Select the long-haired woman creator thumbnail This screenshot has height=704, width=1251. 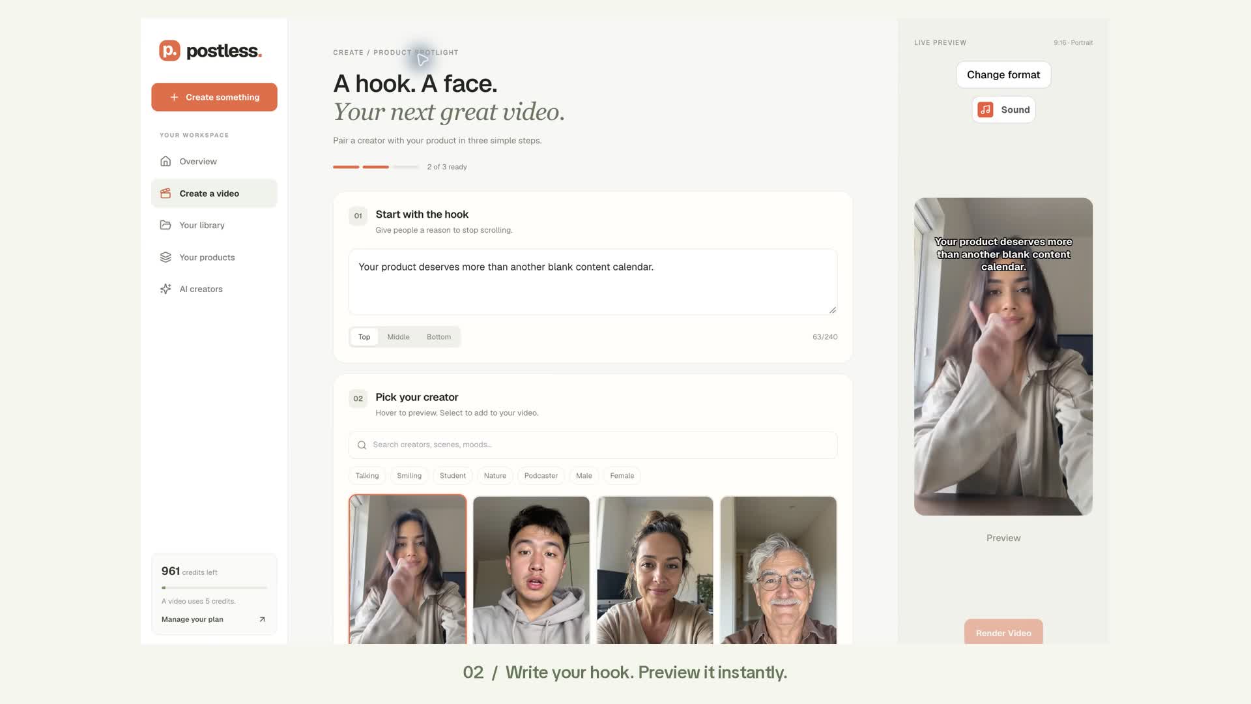408,569
